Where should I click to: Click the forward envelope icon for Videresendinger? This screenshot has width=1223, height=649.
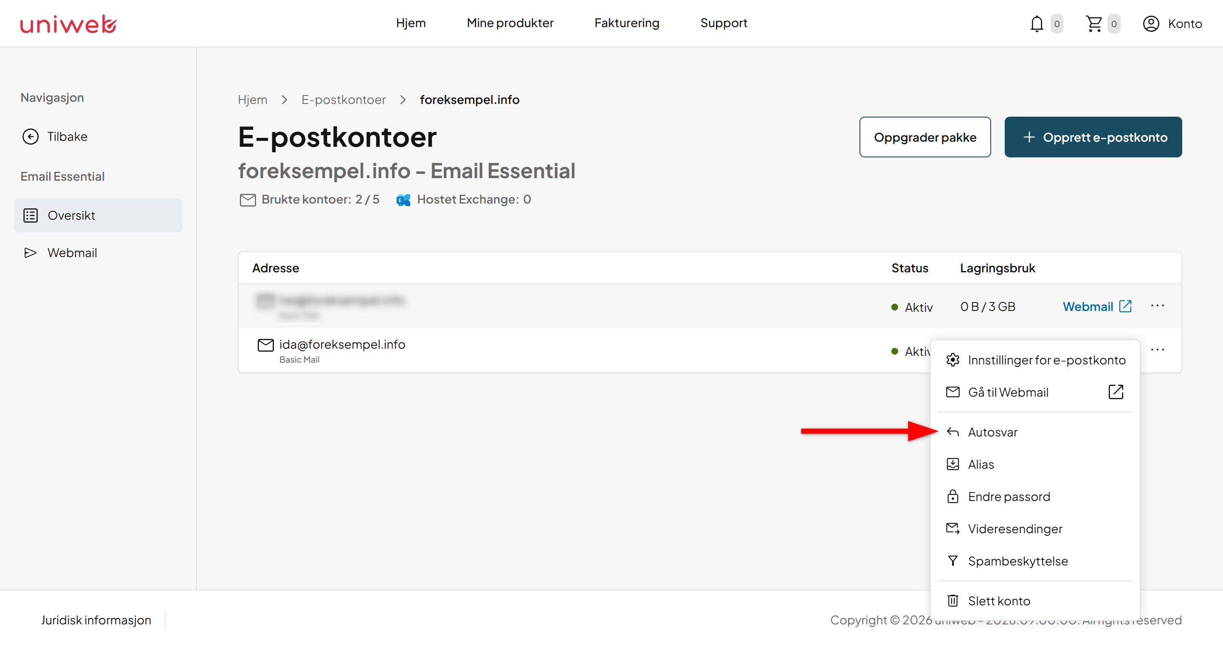(x=952, y=529)
